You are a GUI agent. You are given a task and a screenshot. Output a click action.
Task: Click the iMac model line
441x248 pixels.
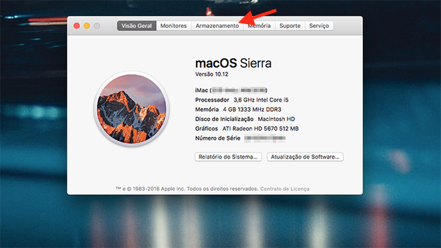[231, 90]
